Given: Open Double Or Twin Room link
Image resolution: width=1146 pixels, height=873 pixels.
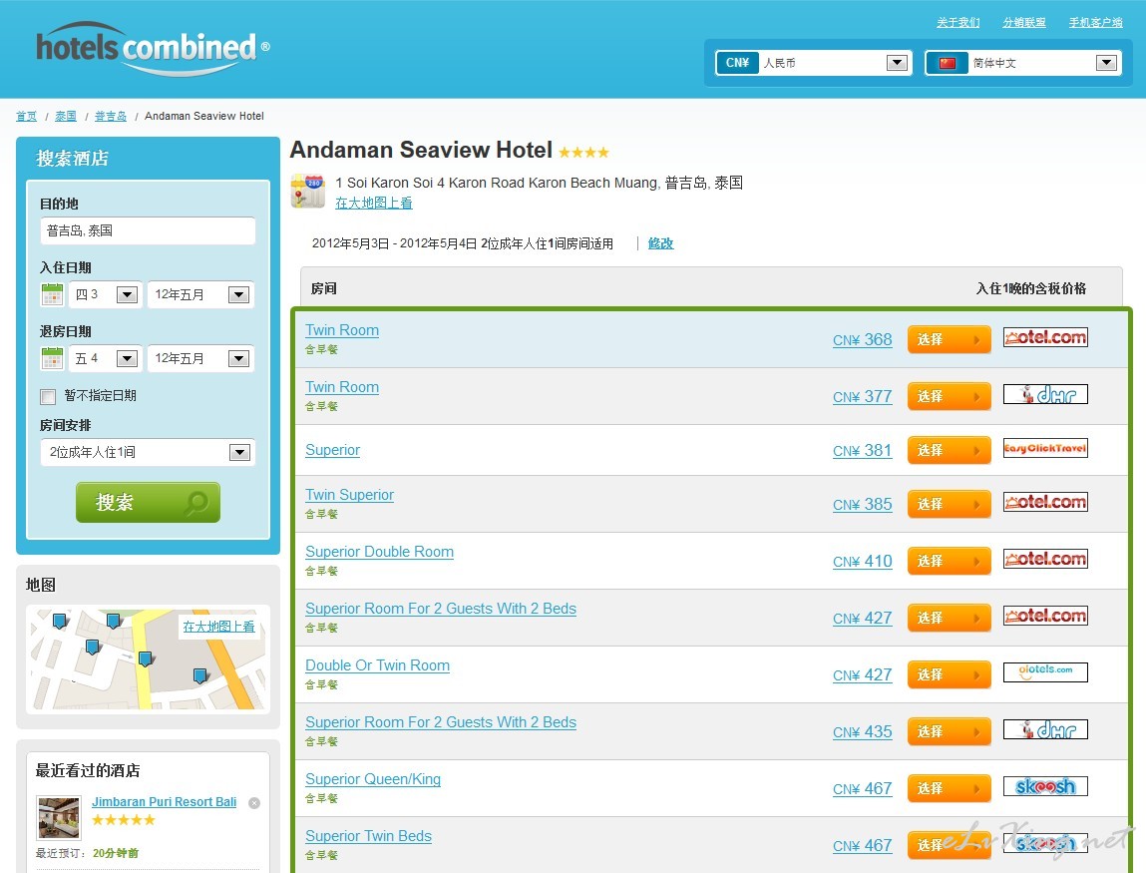Looking at the screenshot, I should point(377,666).
